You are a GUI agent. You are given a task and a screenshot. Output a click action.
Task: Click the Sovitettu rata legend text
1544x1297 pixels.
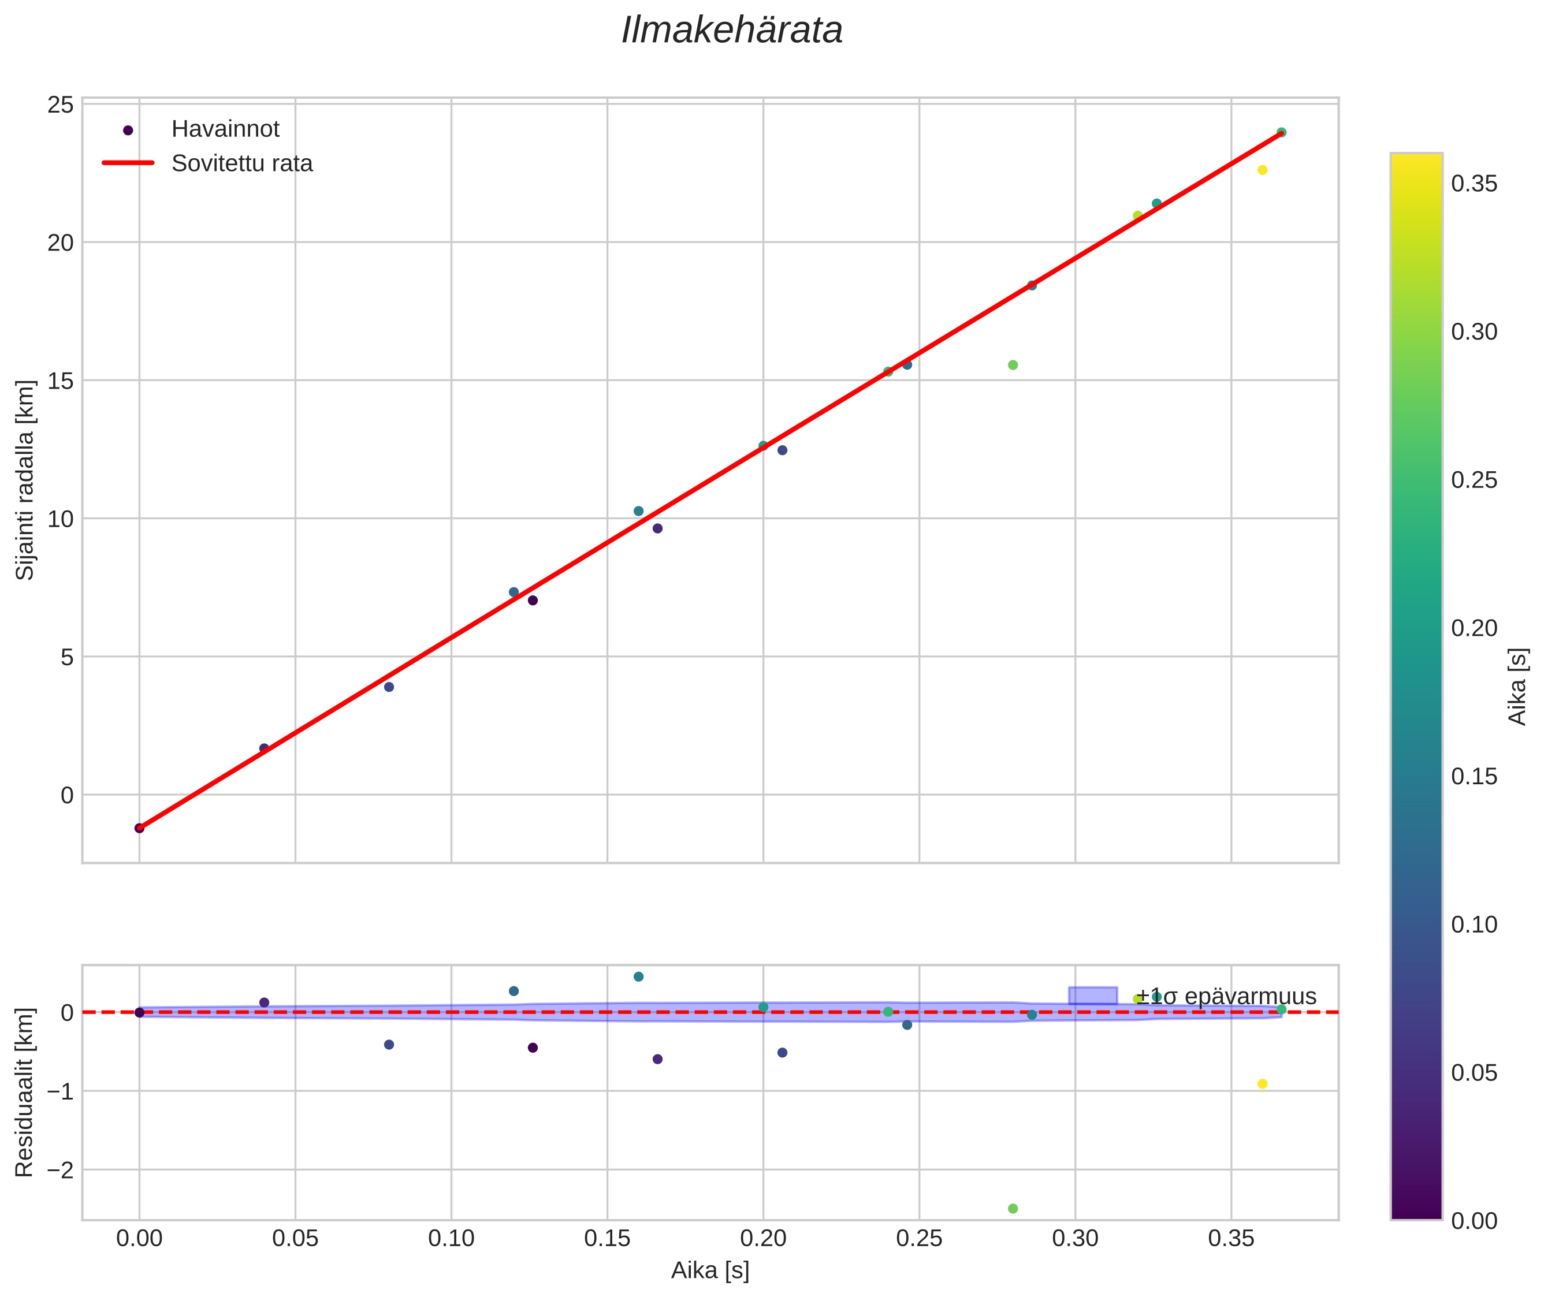242,163
